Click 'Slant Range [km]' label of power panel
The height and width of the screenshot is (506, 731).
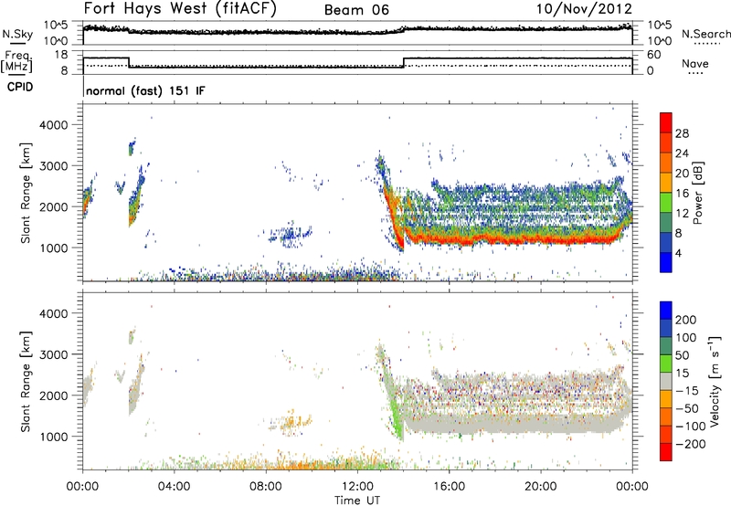26,193
